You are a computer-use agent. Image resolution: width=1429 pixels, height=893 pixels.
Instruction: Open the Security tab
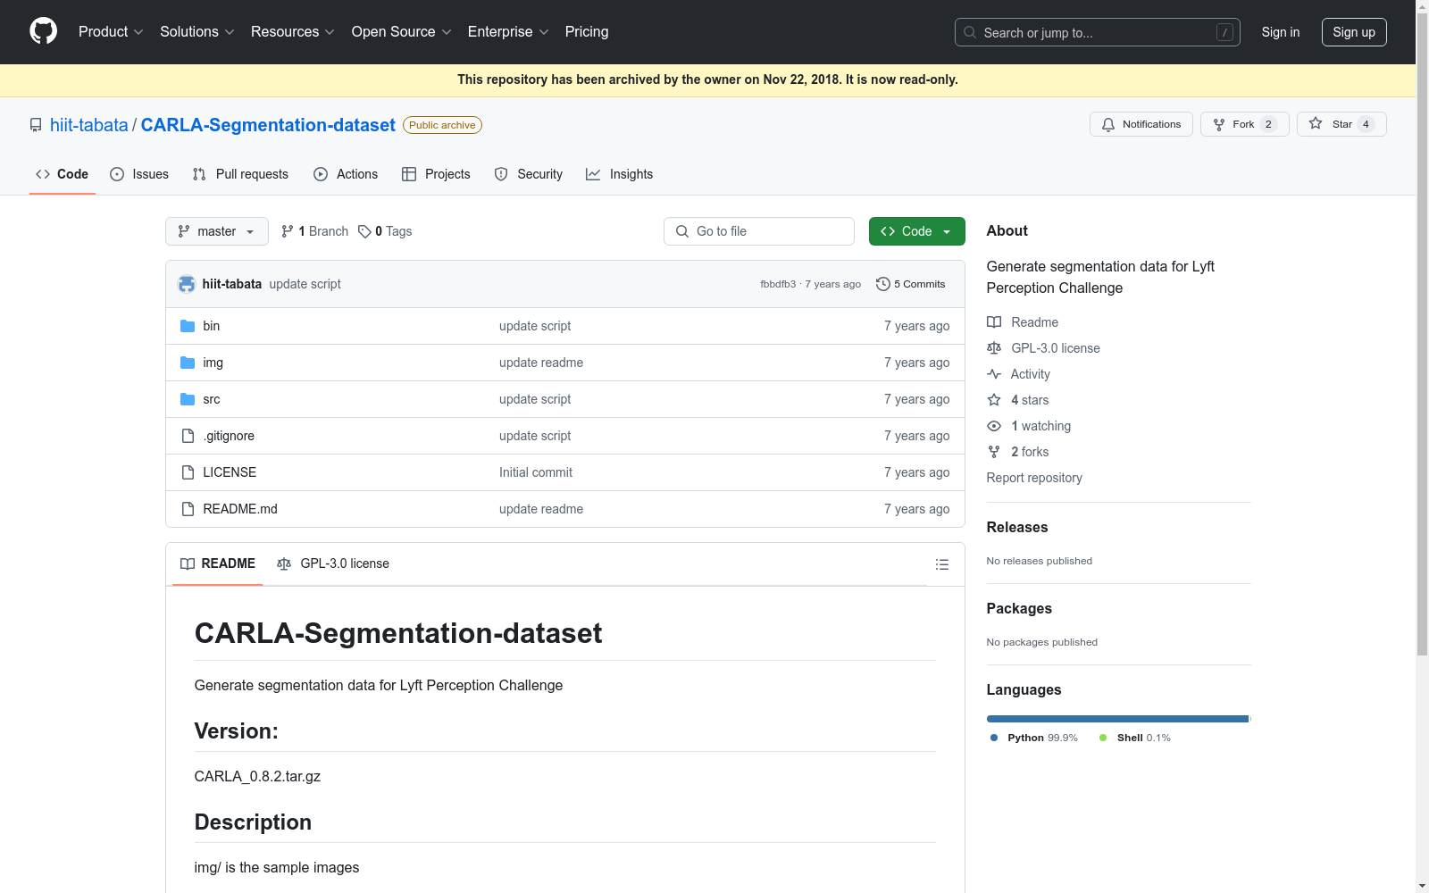[529, 174]
